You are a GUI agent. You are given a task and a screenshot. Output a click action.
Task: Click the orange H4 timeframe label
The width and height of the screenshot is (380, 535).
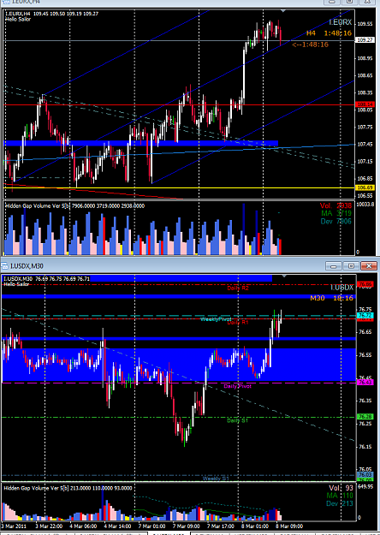(311, 33)
